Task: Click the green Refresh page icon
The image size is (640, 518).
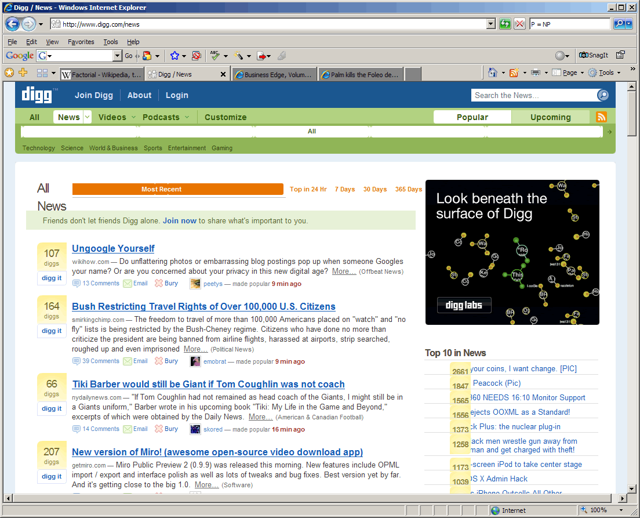Action: click(x=506, y=24)
